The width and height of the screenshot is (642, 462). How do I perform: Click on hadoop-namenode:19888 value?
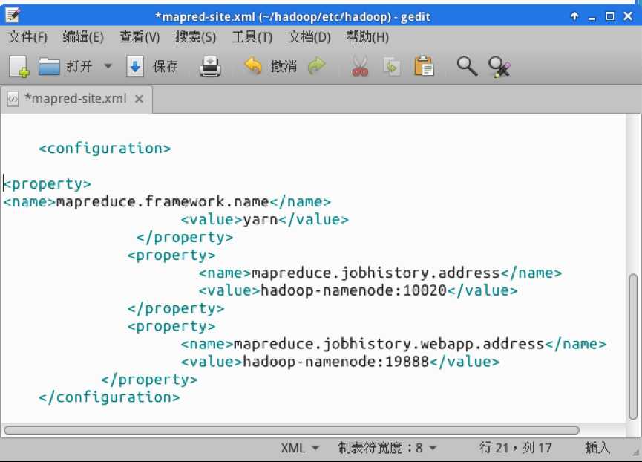click(x=335, y=362)
